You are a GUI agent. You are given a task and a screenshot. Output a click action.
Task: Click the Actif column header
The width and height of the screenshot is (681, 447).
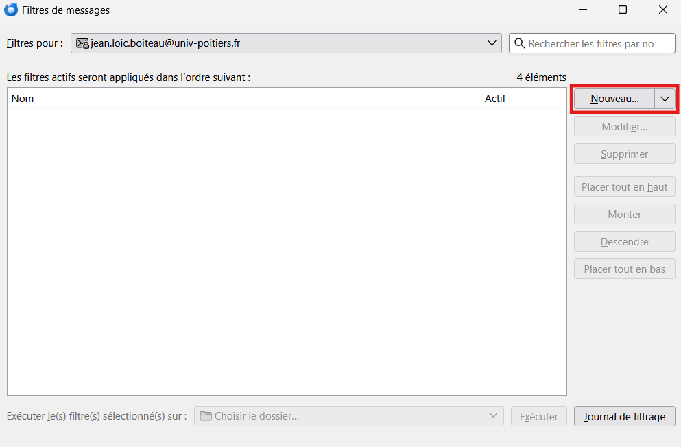[x=523, y=99]
